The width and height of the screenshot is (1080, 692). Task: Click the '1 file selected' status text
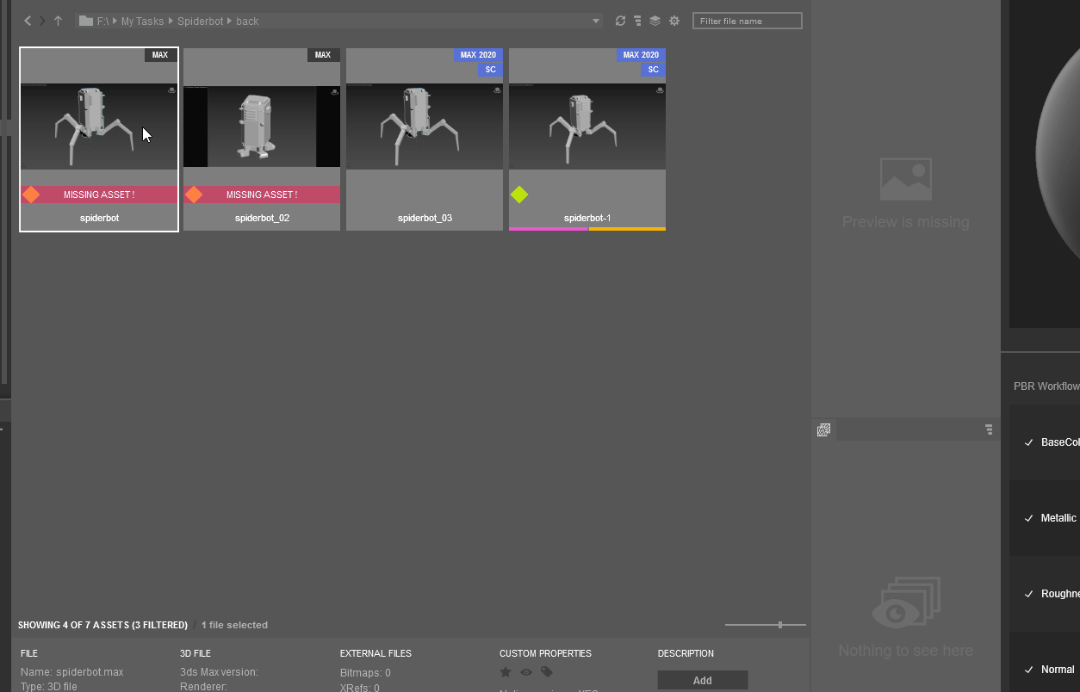point(234,625)
